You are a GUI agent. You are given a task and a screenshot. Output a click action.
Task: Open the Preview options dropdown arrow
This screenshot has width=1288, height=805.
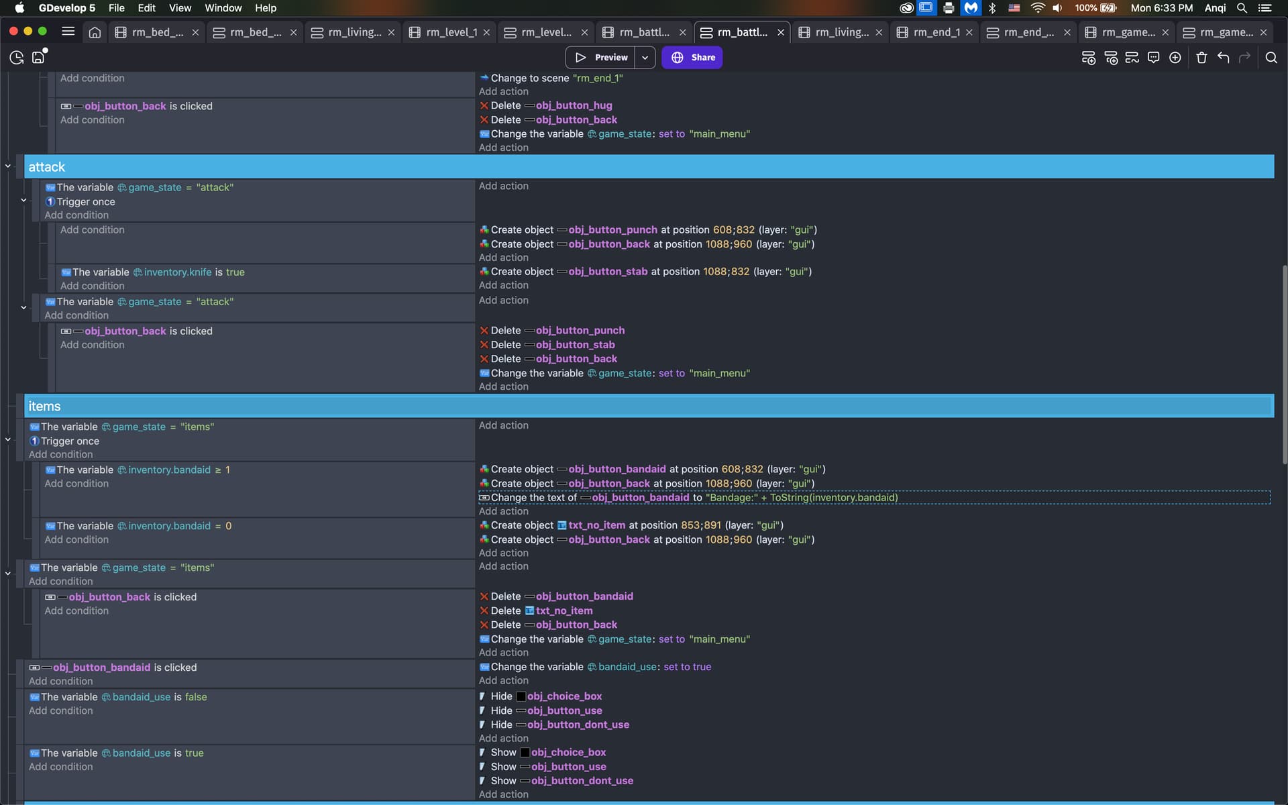tap(645, 58)
